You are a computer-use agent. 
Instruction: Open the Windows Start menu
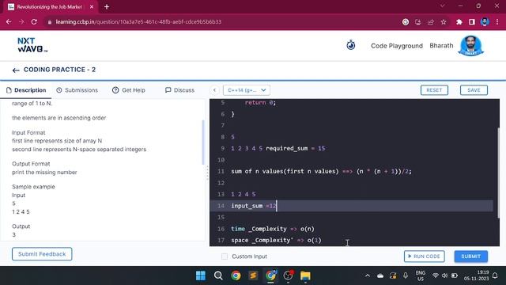click(x=200, y=275)
